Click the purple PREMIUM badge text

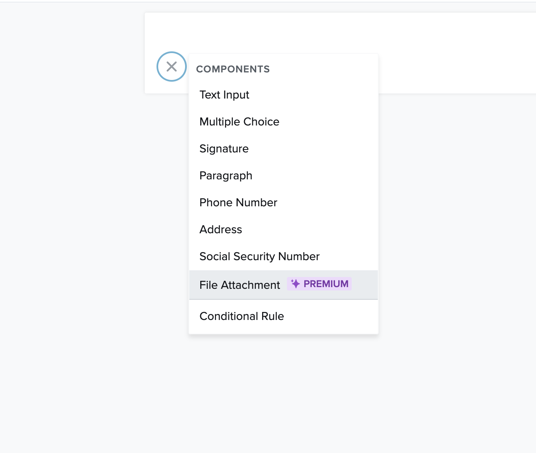point(326,284)
